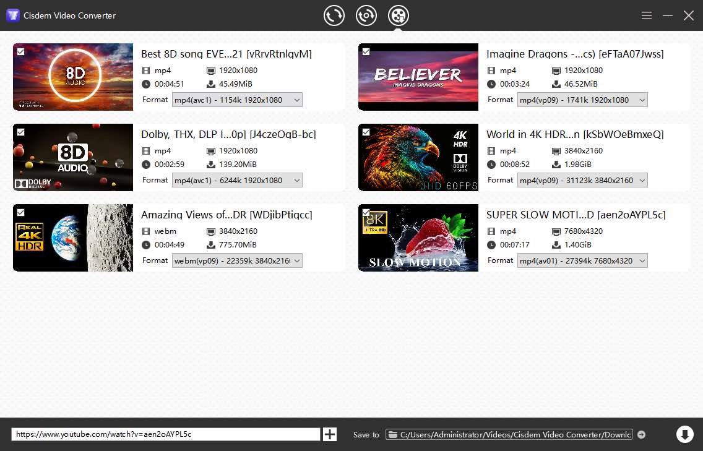Screen dimensions: 703x451
Task: Click the Save to folder path field
Action: pyautogui.click(x=509, y=434)
